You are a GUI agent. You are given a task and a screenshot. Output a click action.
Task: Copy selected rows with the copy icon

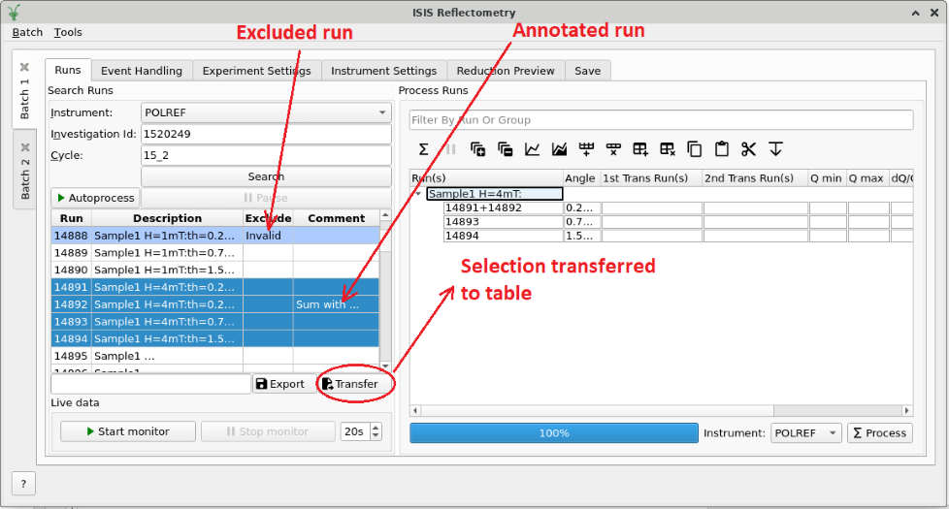coord(695,149)
